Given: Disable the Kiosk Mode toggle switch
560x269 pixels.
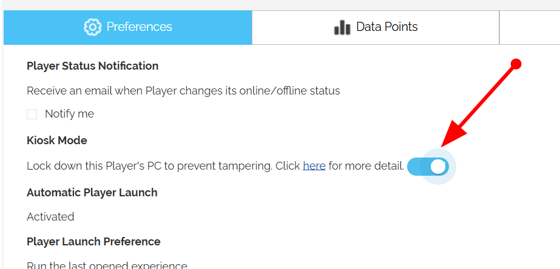Looking at the screenshot, I should (428, 167).
